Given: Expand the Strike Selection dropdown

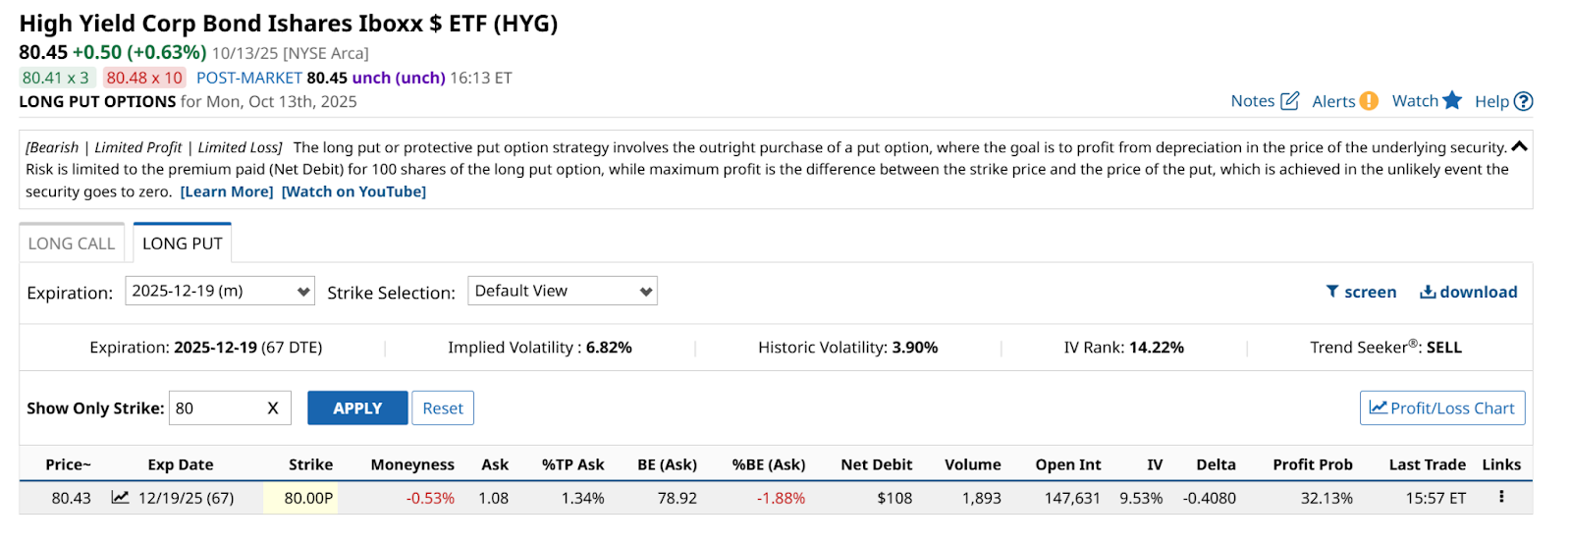Looking at the screenshot, I should coord(562,291).
